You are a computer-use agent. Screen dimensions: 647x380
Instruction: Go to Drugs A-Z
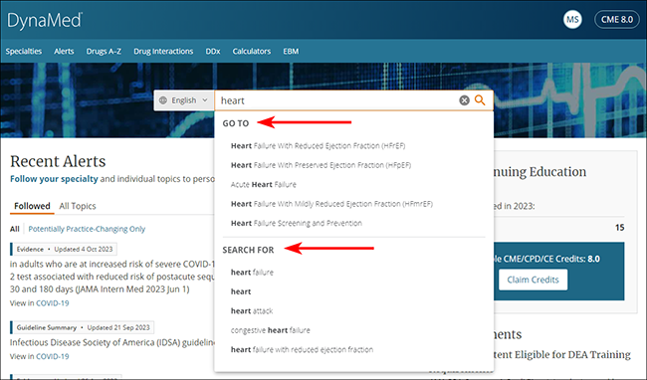(104, 51)
